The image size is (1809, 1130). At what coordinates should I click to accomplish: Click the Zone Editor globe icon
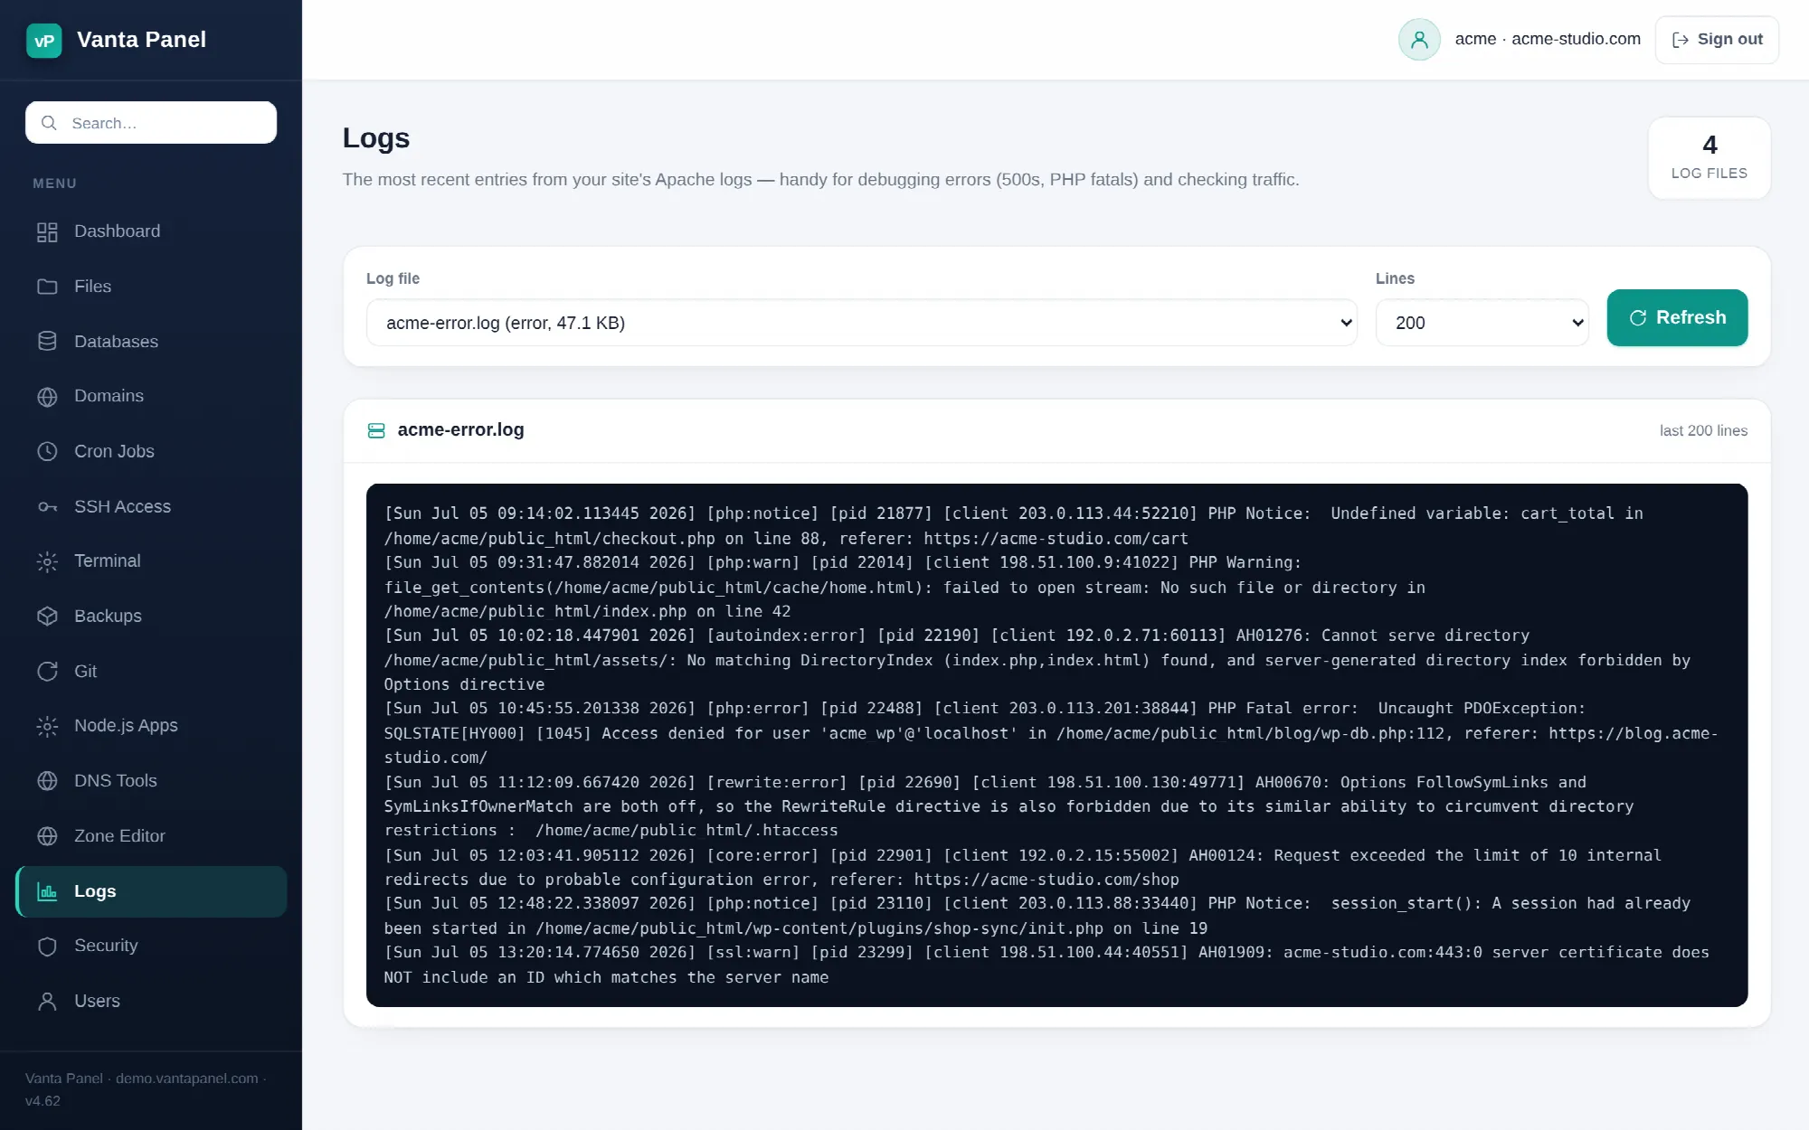pos(47,836)
